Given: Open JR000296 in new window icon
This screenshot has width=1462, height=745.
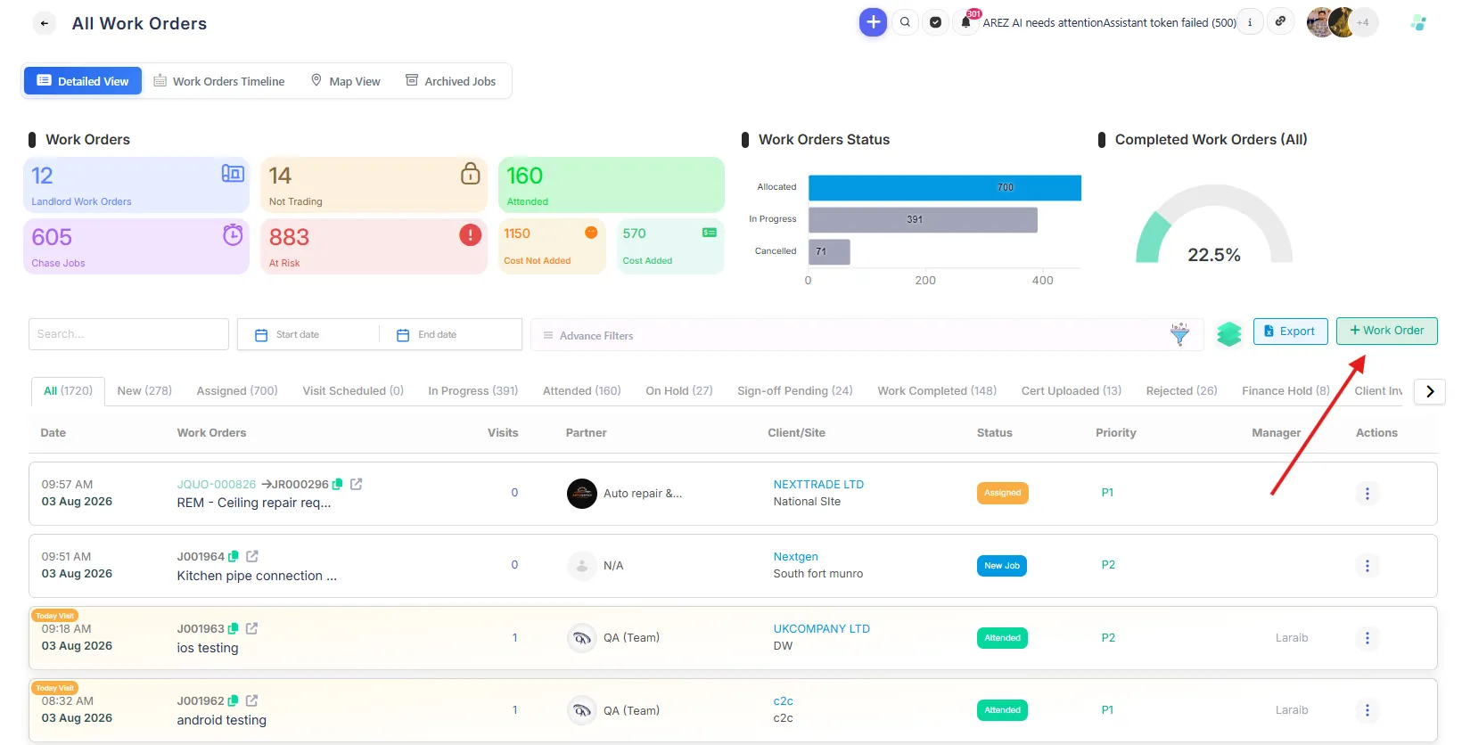Looking at the screenshot, I should tap(356, 484).
